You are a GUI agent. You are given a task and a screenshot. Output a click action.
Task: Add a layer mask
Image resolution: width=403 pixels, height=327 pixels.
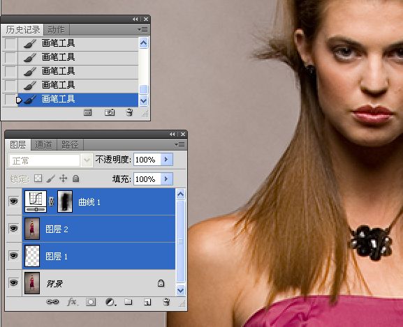pyautogui.click(x=91, y=302)
